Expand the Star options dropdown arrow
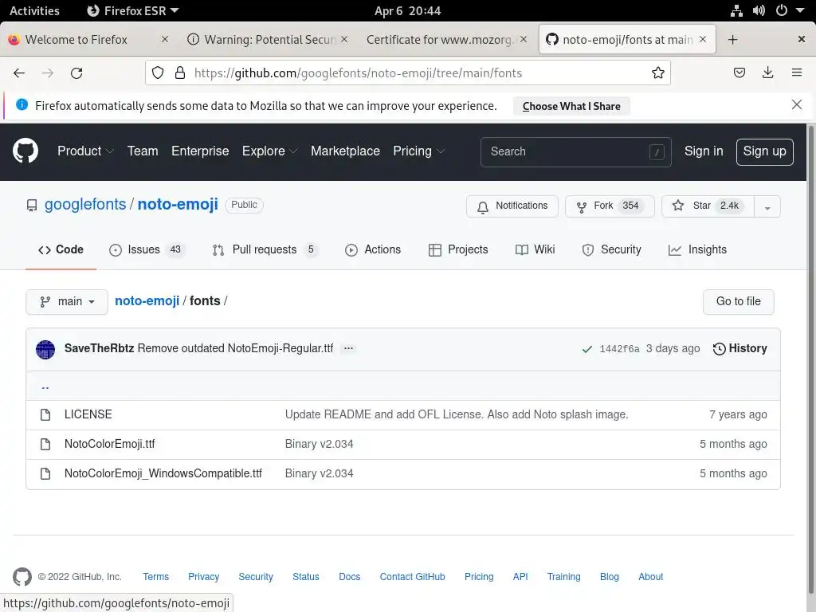This screenshot has width=816, height=612. click(767, 206)
